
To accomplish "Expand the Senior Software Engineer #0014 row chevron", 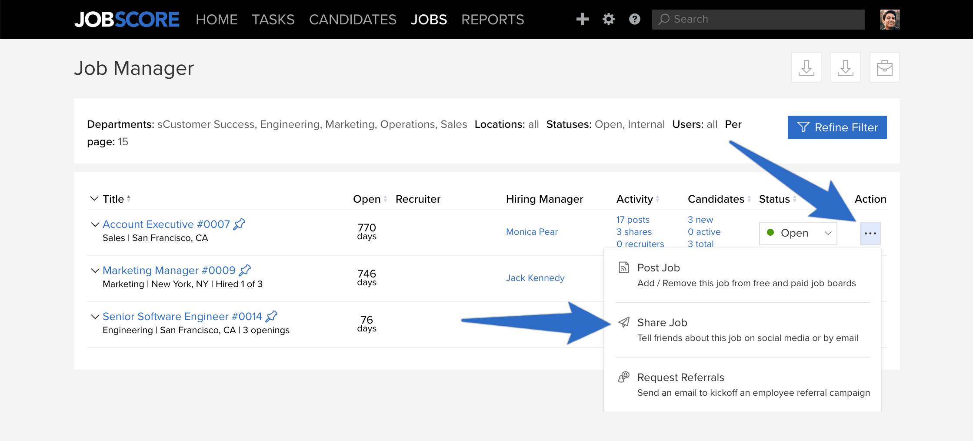I will coord(95,317).
